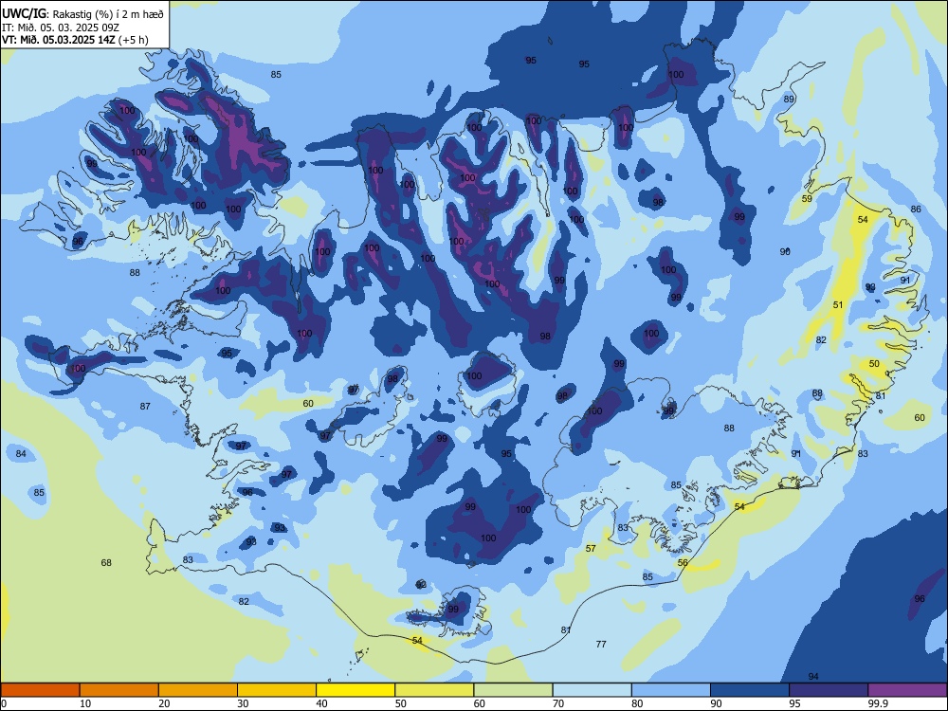Select the legend tick label '20'
This screenshot has width=948, height=711.
[164, 703]
